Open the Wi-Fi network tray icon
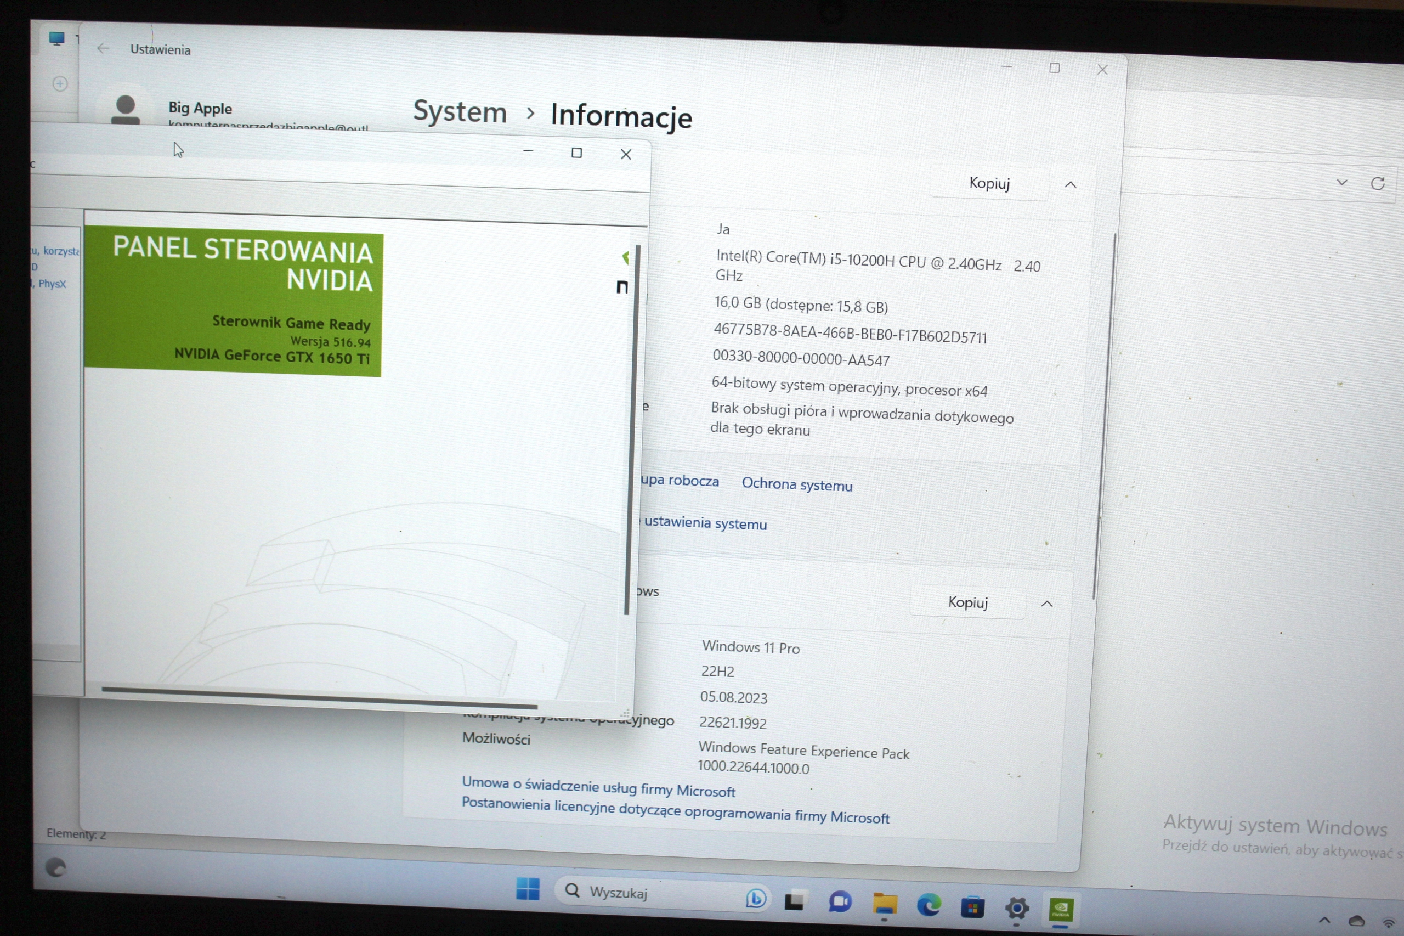The image size is (1404, 936). point(1389,923)
